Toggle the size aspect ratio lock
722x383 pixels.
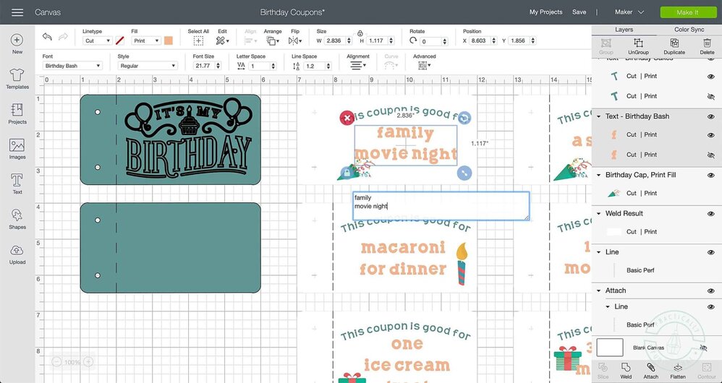point(360,33)
